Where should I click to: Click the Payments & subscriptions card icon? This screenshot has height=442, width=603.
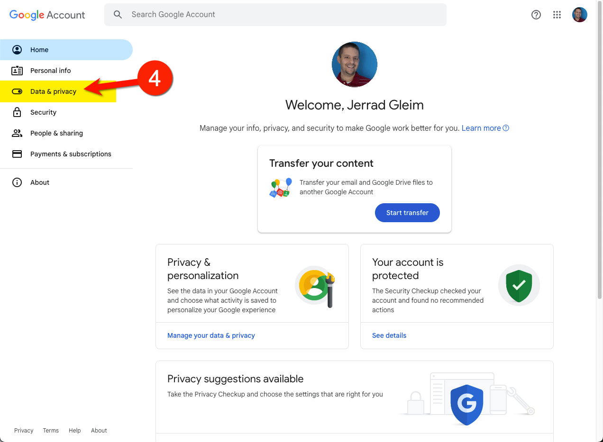[x=17, y=154]
